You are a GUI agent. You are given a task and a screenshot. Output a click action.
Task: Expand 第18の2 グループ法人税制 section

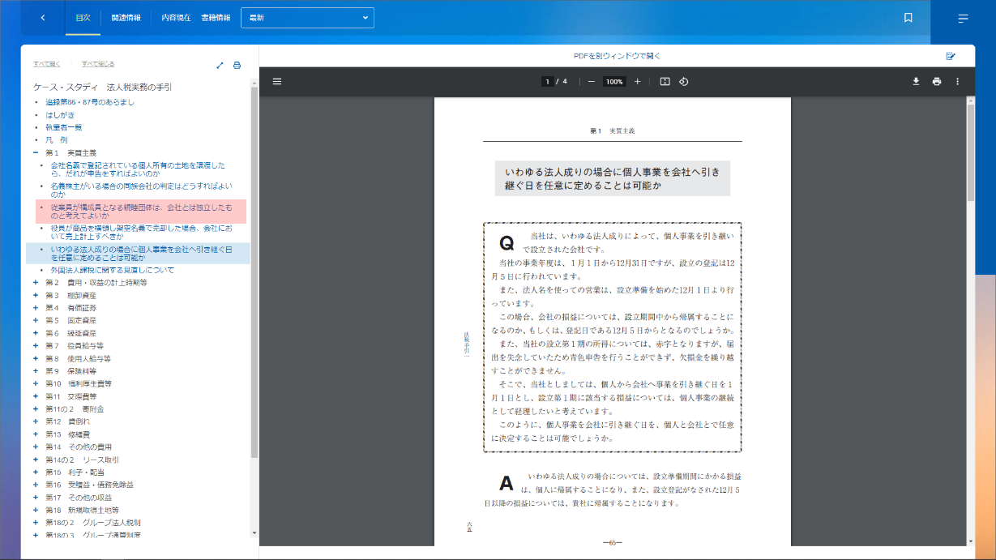tap(36, 523)
